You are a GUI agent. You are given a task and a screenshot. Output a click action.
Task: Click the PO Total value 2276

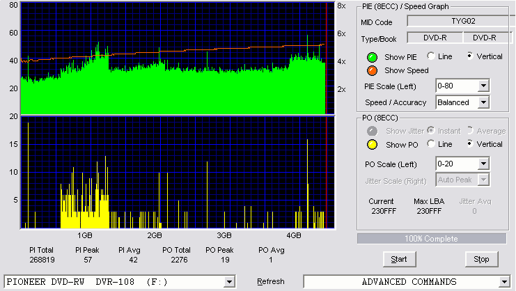click(x=179, y=260)
